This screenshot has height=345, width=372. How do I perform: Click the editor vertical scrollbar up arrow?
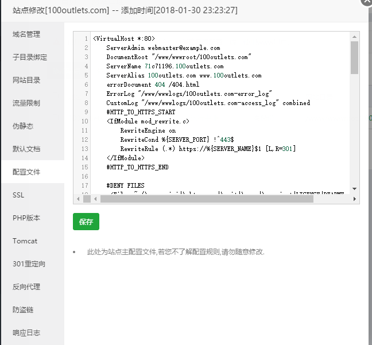pyautogui.click(x=354, y=37)
